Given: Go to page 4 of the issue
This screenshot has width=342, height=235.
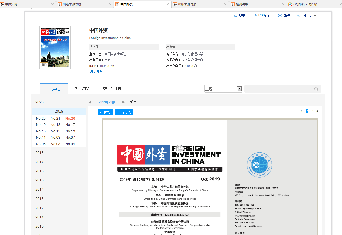Looking at the screenshot, I should (317, 111).
